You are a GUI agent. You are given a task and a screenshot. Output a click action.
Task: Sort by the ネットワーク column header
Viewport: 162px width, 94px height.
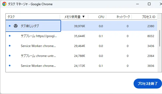pyautogui.click(x=119, y=17)
